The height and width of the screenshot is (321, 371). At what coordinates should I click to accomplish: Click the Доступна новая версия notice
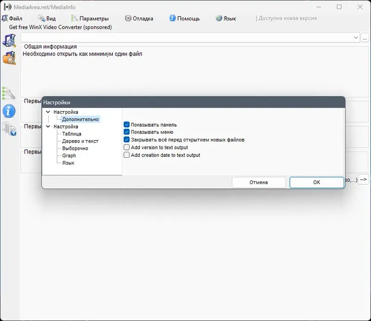click(288, 19)
